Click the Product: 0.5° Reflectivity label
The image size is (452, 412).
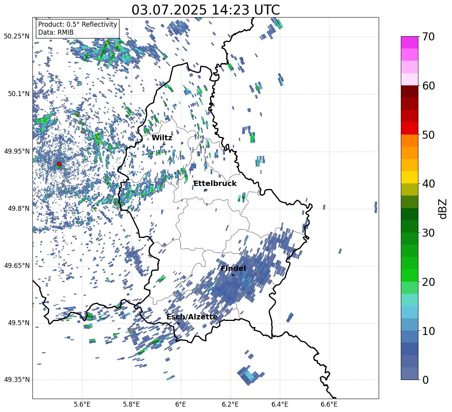[77, 24]
